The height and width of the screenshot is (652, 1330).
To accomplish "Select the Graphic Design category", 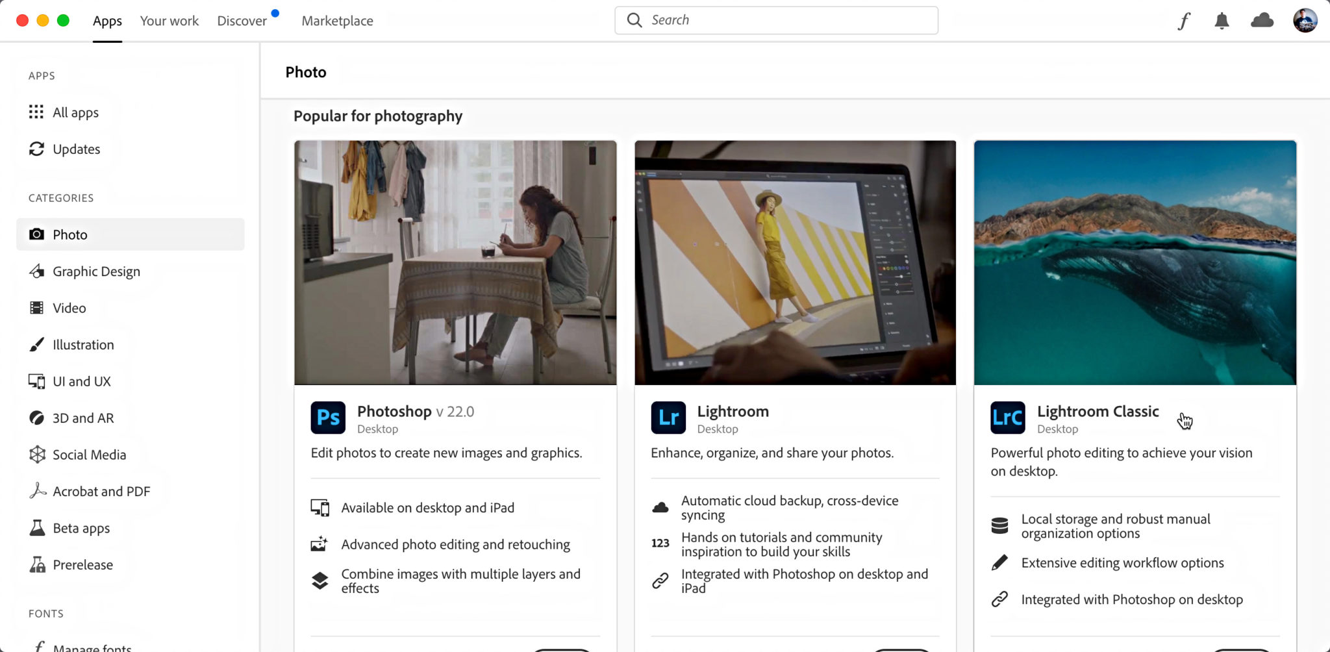I will [96, 271].
